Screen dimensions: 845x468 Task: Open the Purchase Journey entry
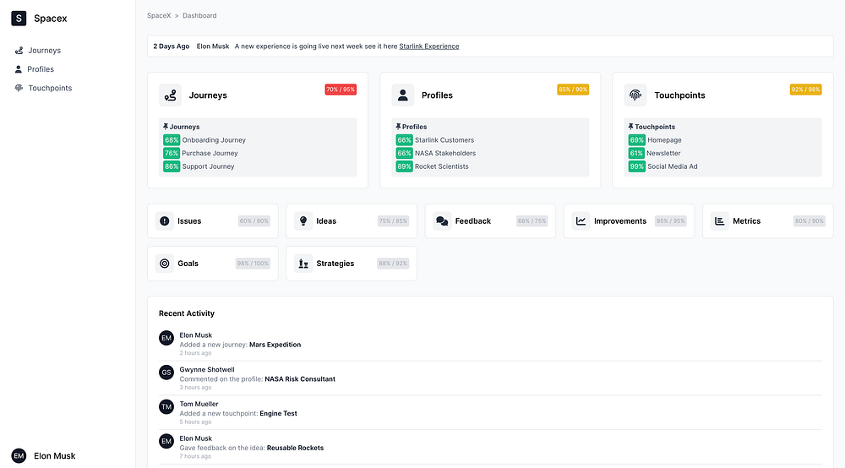point(210,153)
